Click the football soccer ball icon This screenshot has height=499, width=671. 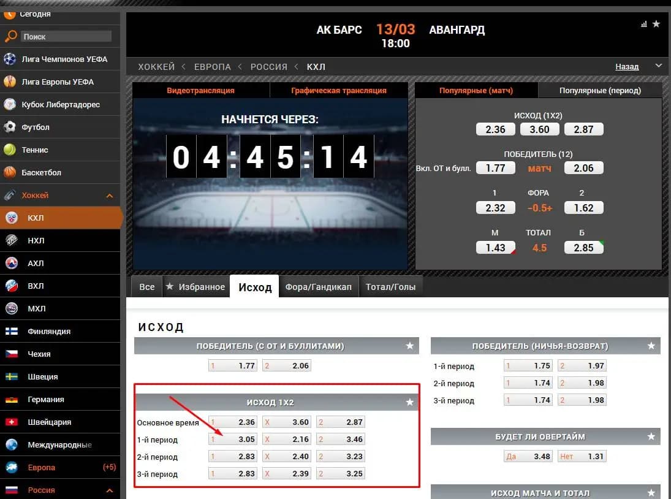coord(10,127)
